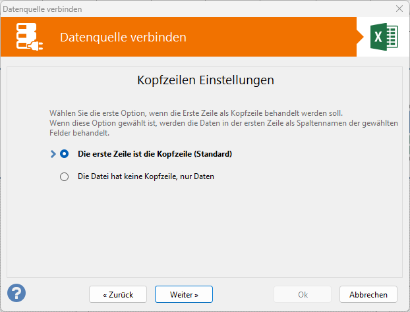Click the description line starting 'Wählen Sie die erste Option'
The height and width of the screenshot is (312, 410).
tap(196, 113)
